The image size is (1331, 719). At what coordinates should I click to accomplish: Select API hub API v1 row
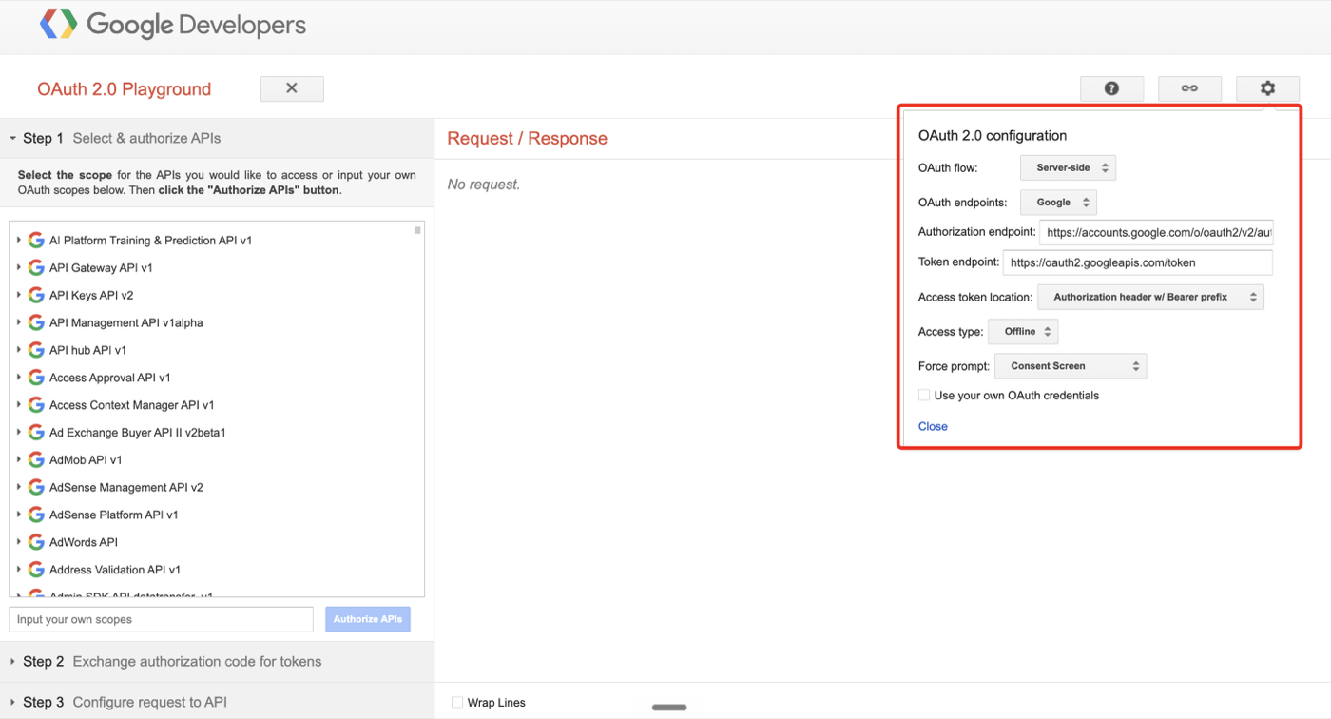click(88, 350)
